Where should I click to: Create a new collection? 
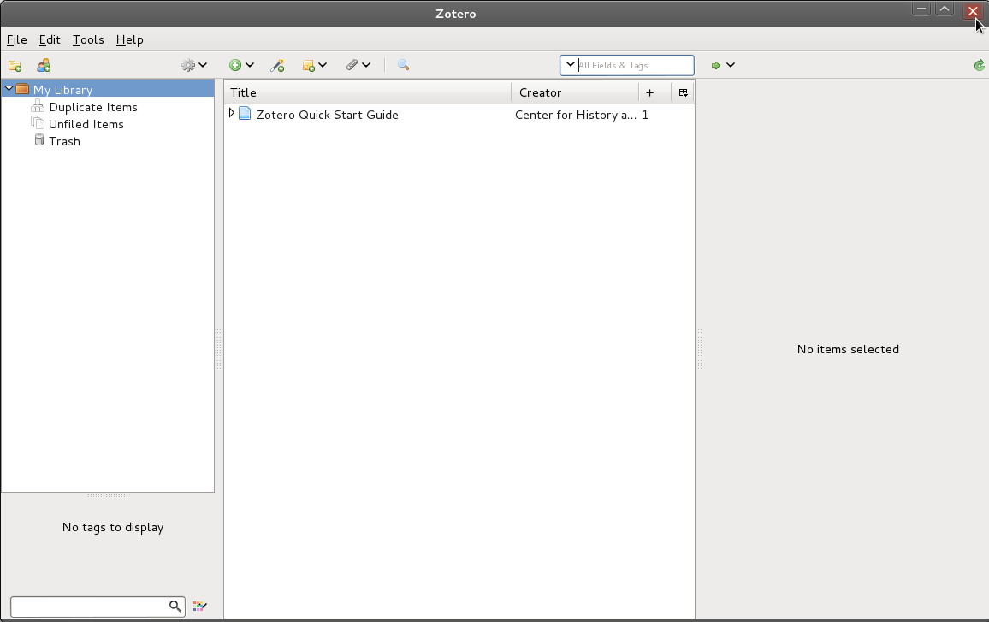(15, 65)
